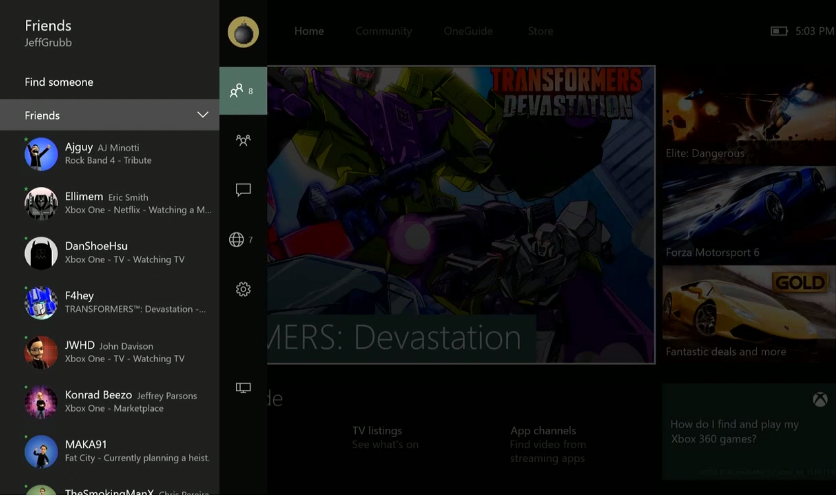Image resolution: width=836 pixels, height=496 pixels.
Task: Open the Messages speech bubble icon
Action: 243,190
